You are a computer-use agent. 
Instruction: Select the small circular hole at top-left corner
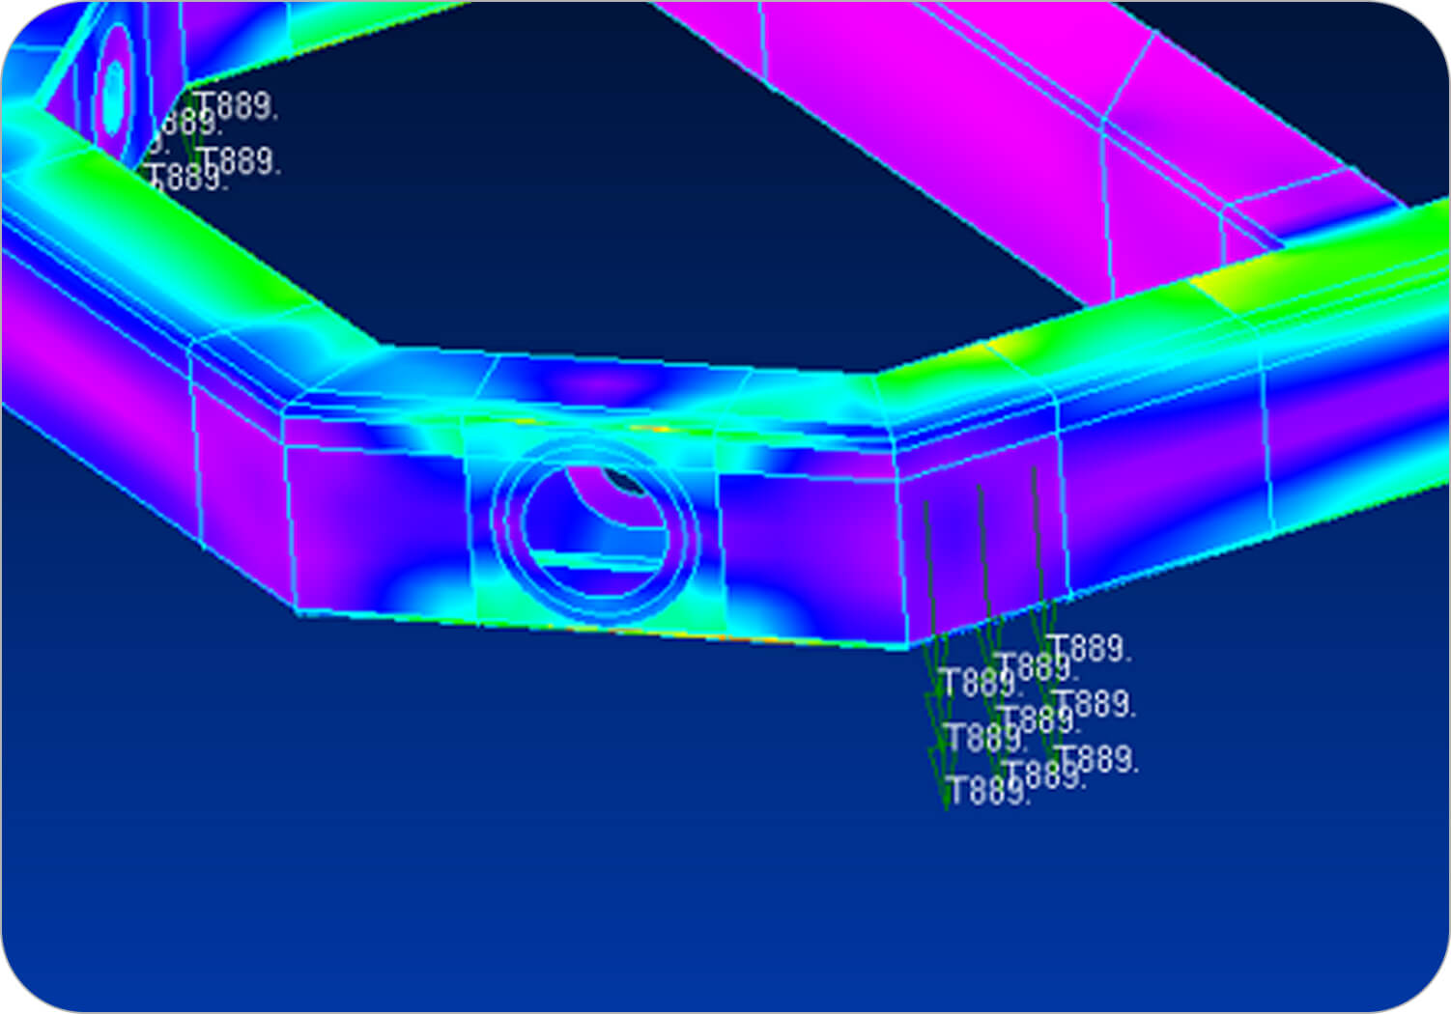click(114, 87)
